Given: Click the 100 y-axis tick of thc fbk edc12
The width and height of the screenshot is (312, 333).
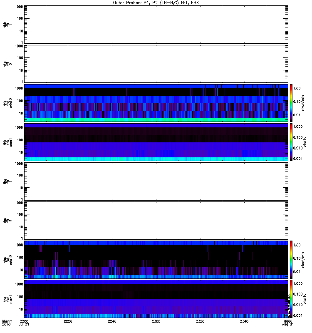Looking at the screenshot, I should (x=20, y=258).
